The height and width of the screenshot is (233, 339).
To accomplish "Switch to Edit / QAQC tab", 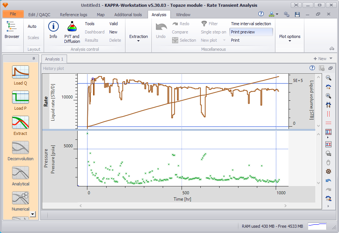I will [x=39, y=14].
